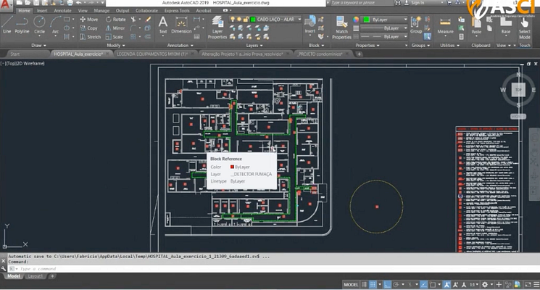Toggle drawing grid display in status bar
Screen dimensions: 540x290
tap(365, 284)
